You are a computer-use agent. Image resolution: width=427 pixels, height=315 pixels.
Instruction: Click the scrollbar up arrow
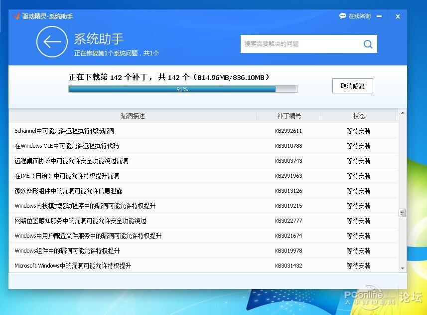coord(403,113)
